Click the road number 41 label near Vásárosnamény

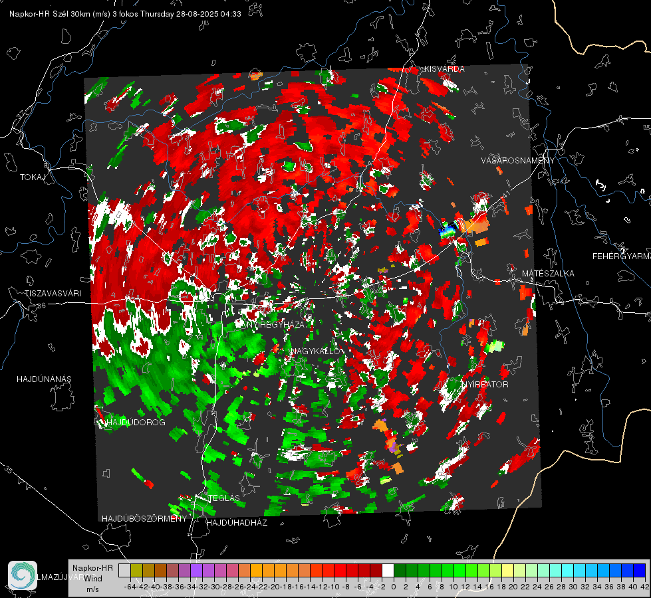pos(505,194)
